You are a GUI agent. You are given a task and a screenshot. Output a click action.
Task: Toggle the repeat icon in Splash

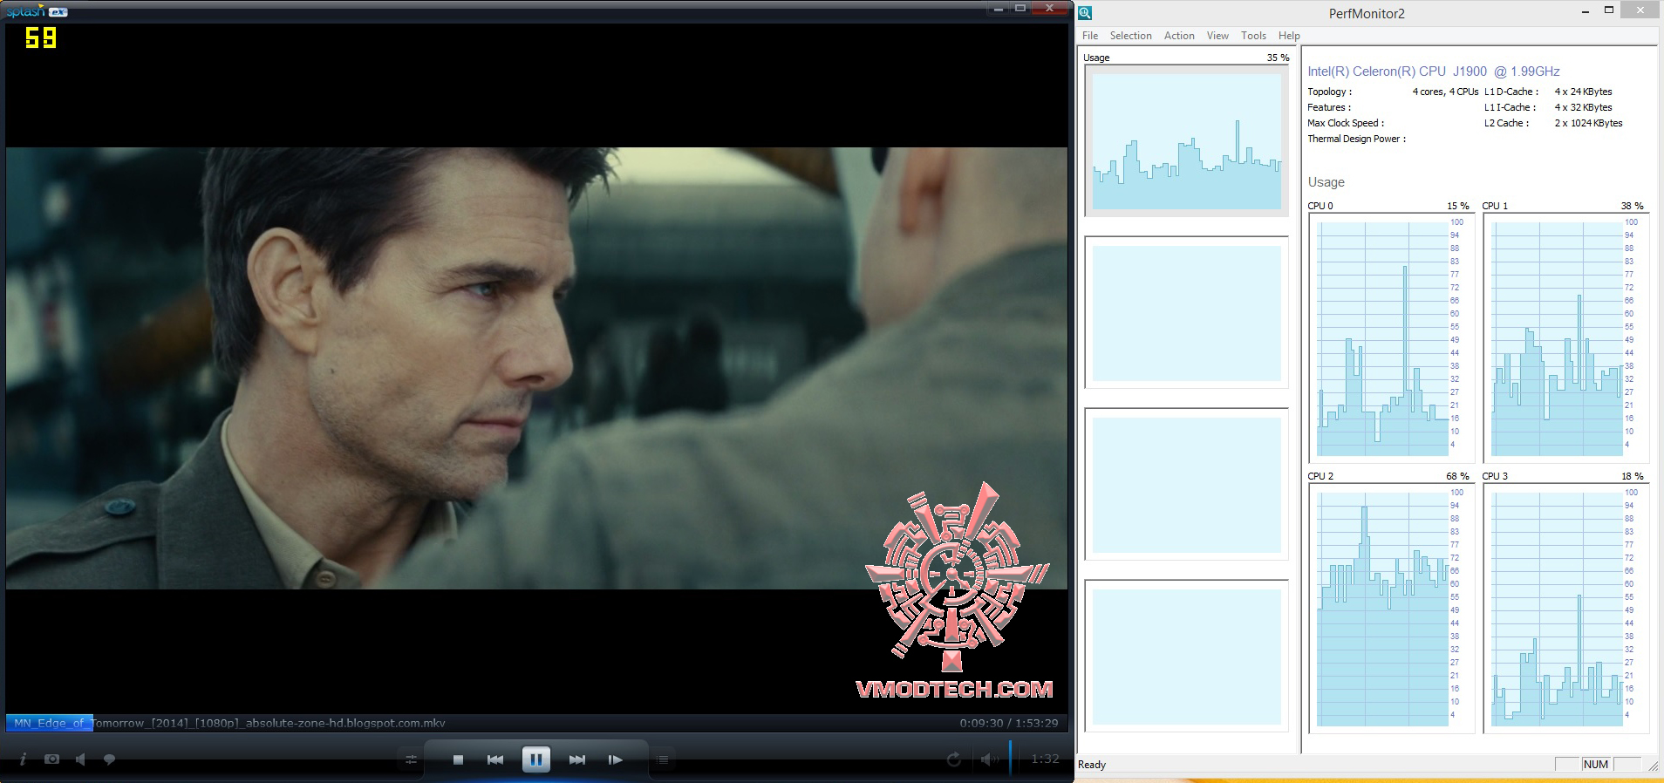tap(954, 759)
